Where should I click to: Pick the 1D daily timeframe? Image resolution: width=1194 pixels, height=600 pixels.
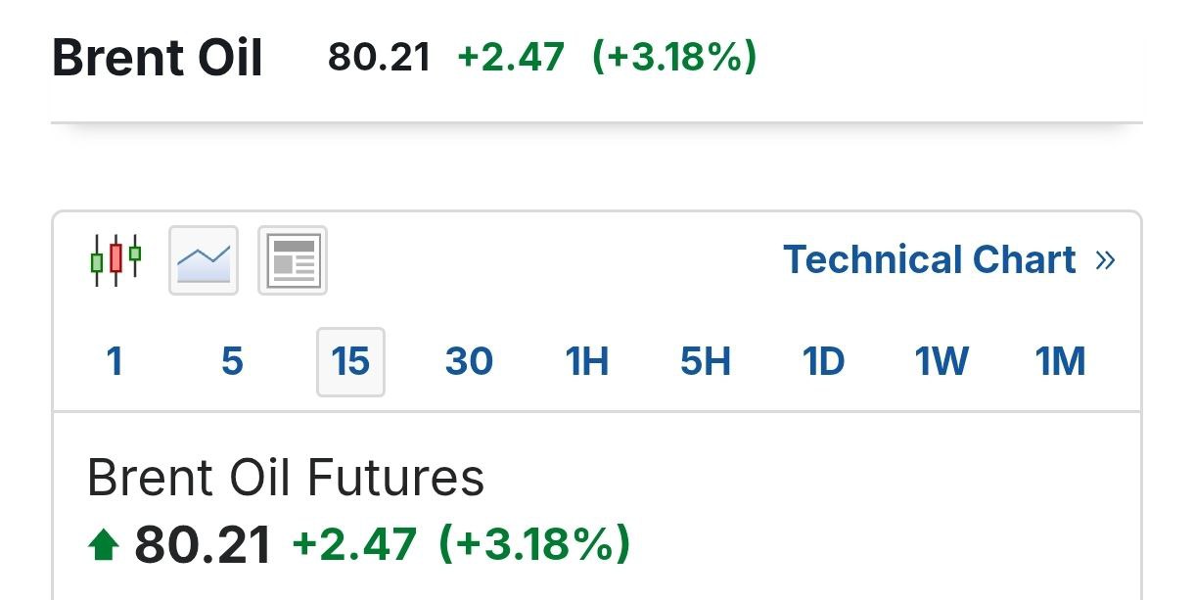coord(823,362)
